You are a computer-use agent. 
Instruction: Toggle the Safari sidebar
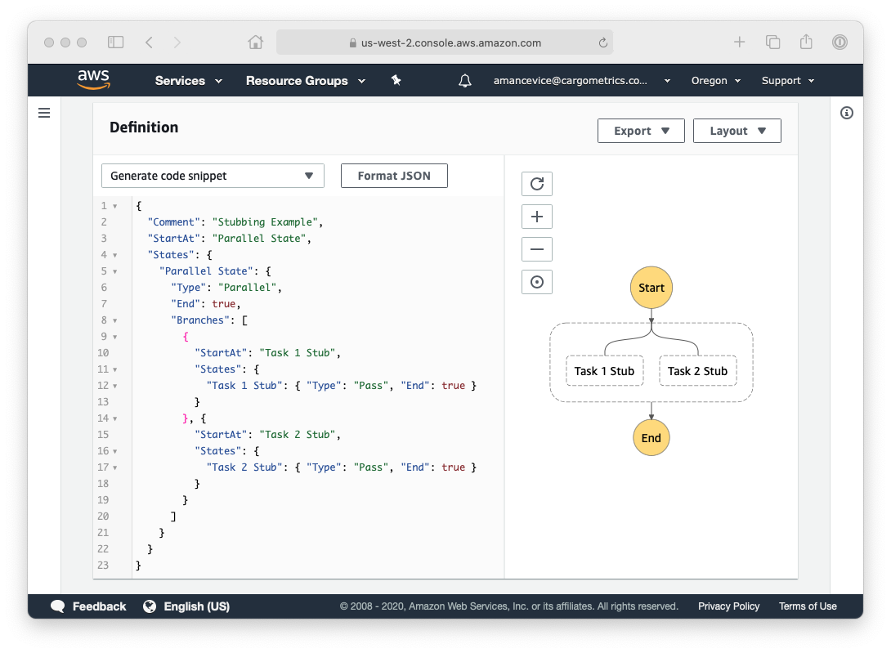(115, 42)
